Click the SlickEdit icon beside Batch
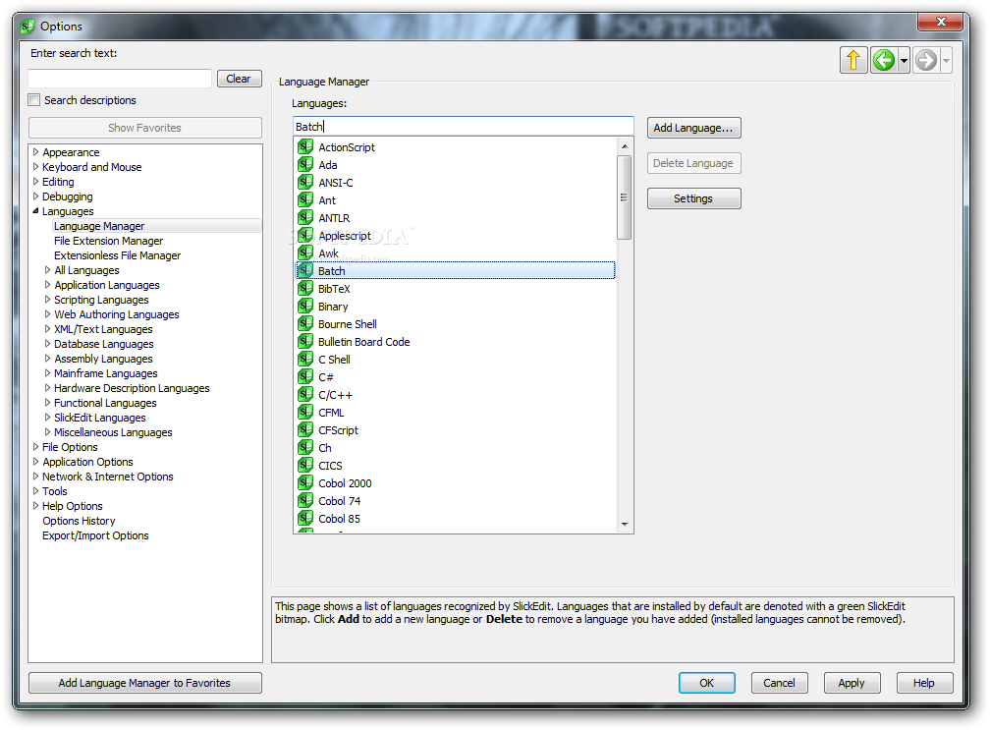This screenshot has width=990, height=730. 305,270
